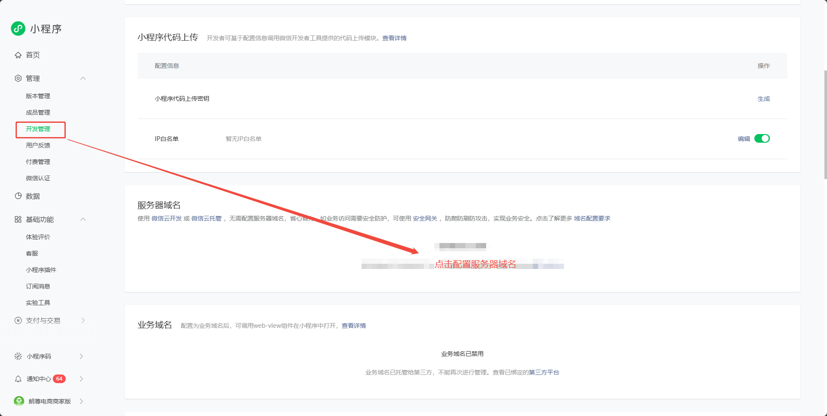Click the green Mini Program logo icon

pos(18,29)
